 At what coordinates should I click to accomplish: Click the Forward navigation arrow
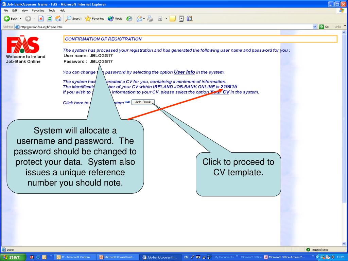tap(28, 19)
